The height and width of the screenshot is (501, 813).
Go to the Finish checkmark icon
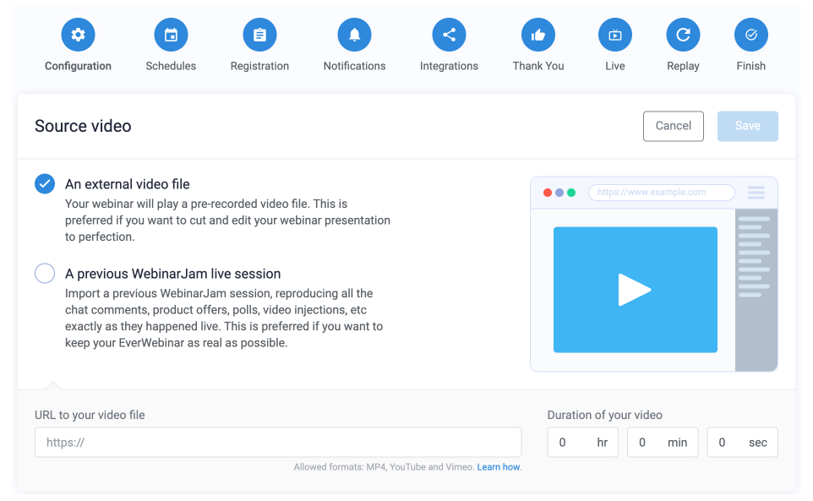(750, 35)
